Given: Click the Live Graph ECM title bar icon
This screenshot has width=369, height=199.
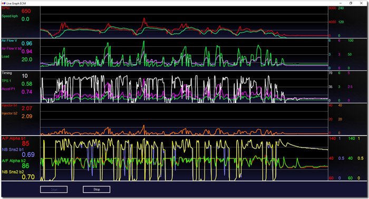Looking at the screenshot, I should coord(4,3).
